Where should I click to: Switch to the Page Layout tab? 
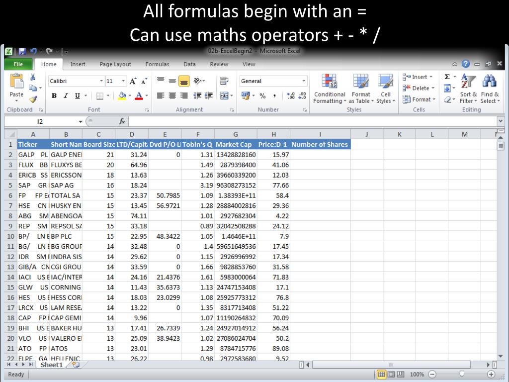(115, 64)
